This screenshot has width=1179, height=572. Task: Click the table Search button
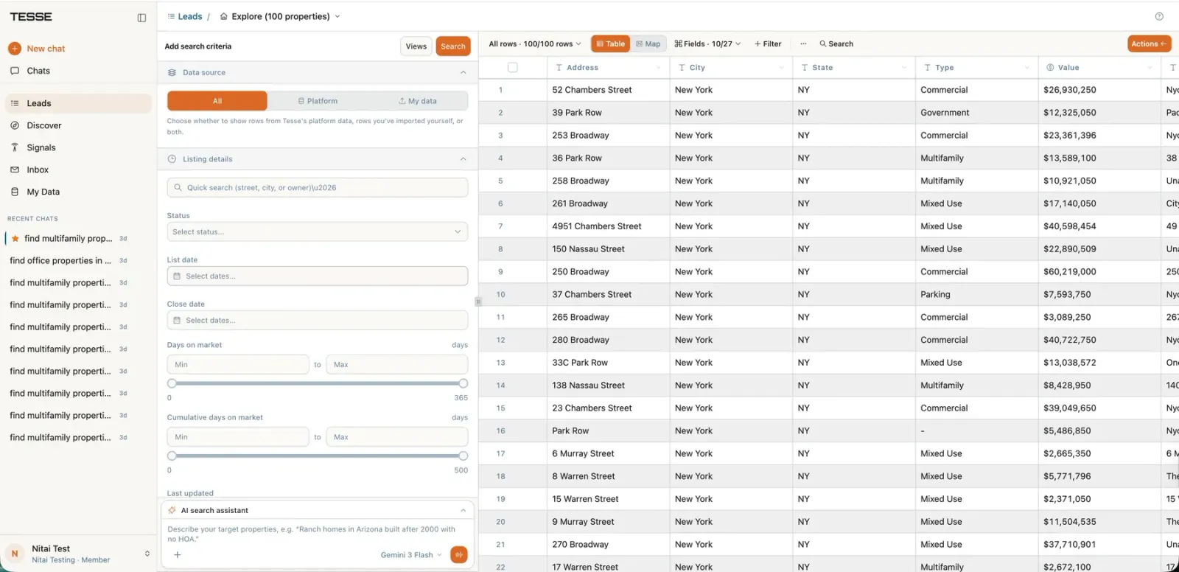click(836, 43)
